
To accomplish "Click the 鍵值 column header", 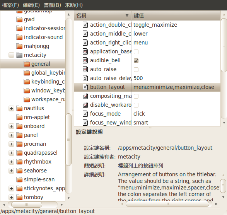I will (176, 15).
